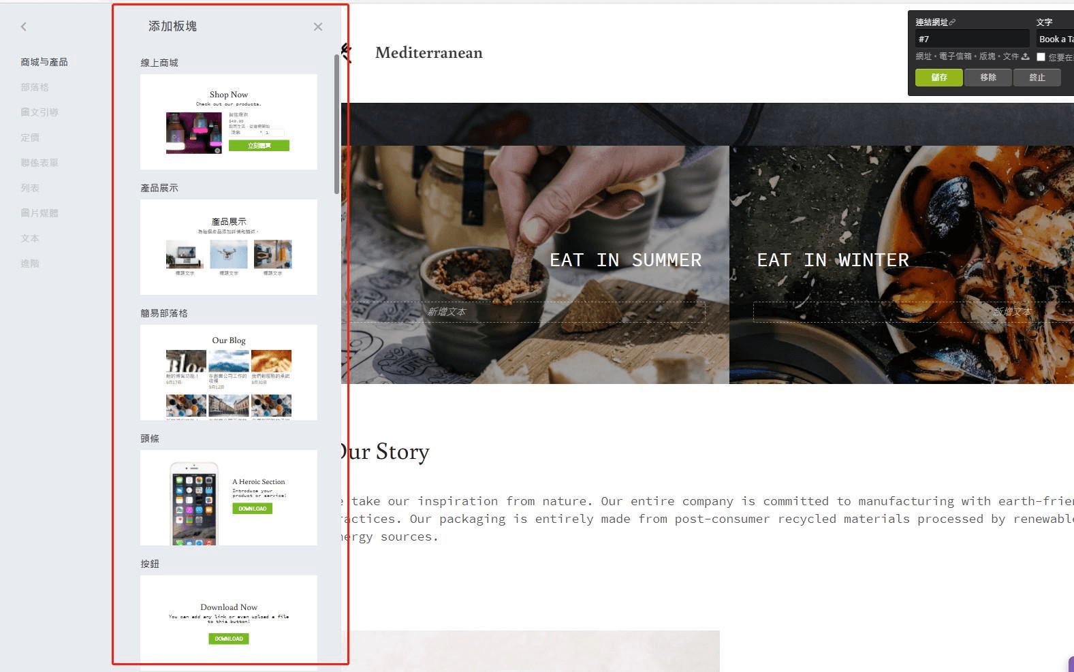
Task: Open the 部落格 category
Action: 35,87
